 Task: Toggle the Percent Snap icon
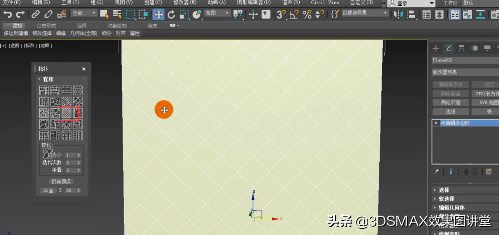click(307, 14)
